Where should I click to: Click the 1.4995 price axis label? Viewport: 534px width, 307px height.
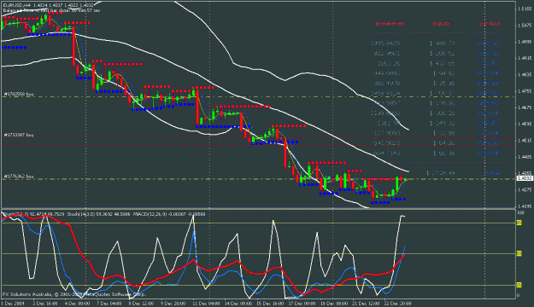[x=525, y=42]
